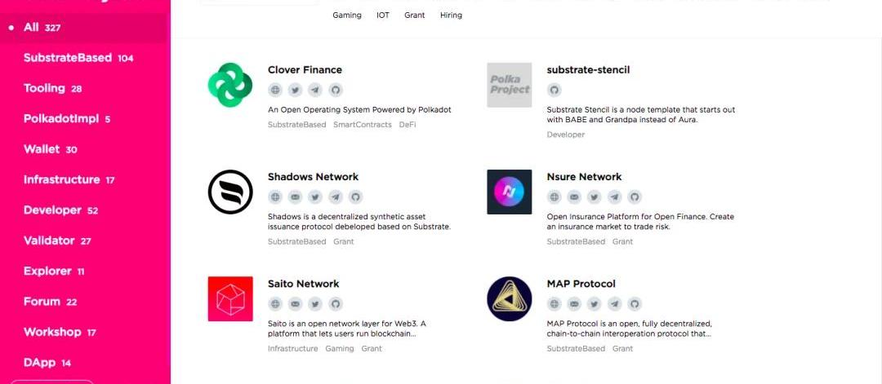Click the Saito Network red logo
Image resolution: width=882 pixels, height=384 pixels.
230,298
